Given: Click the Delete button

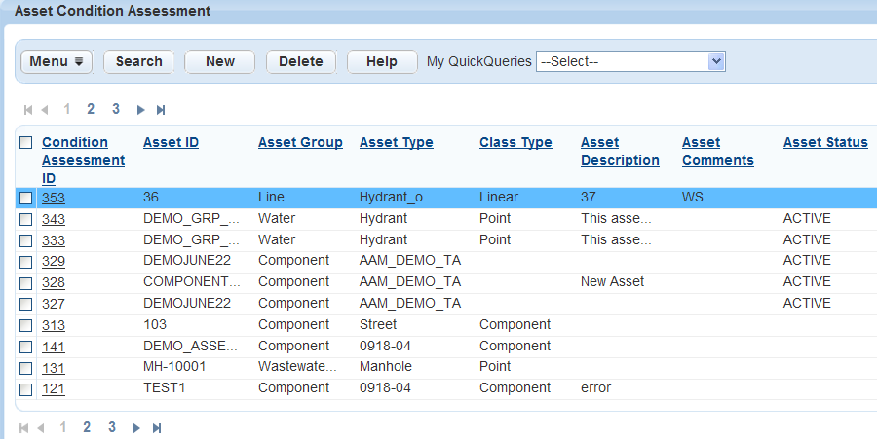Looking at the screenshot, I should point(300,61).
